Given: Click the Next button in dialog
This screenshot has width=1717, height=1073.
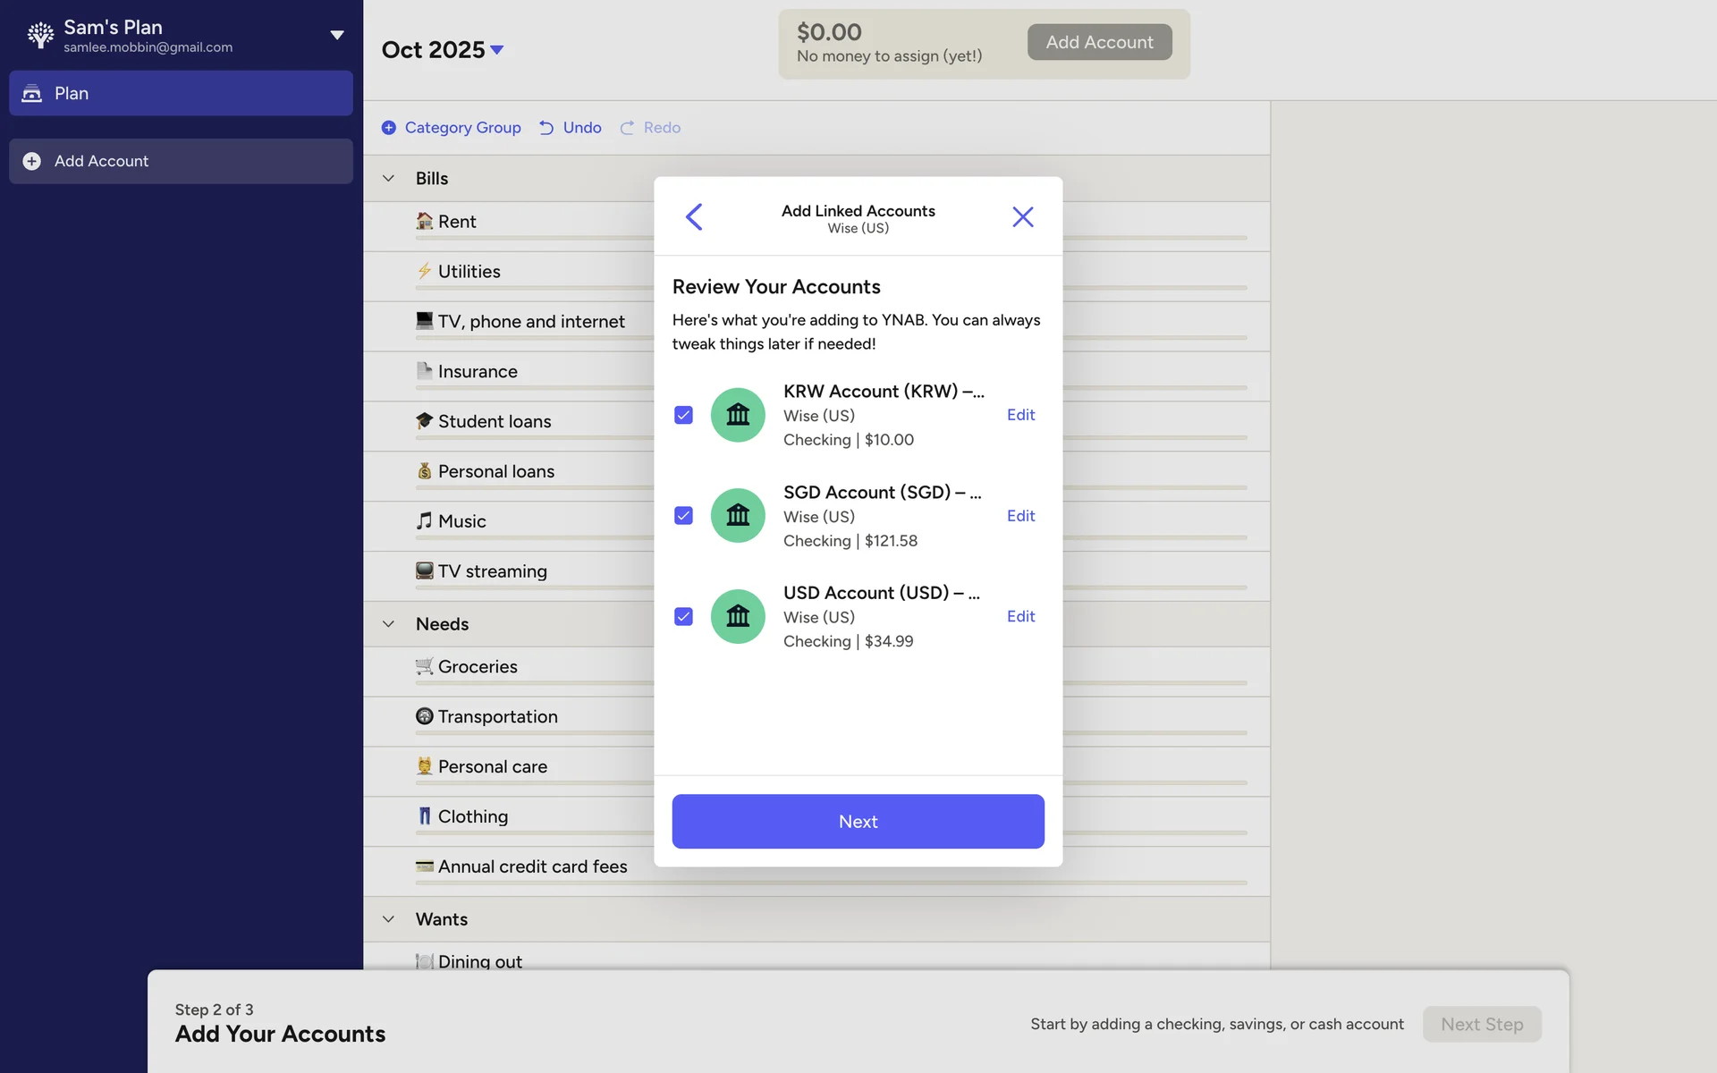Looking at the screenshot, I should pyautogui.click(x=858, y=821).
